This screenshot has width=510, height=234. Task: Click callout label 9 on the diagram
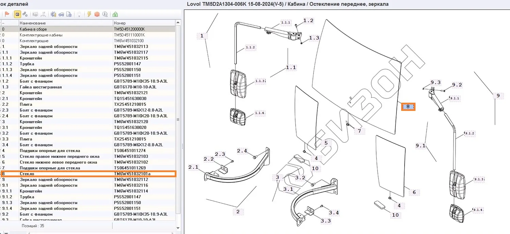[498, 96]
